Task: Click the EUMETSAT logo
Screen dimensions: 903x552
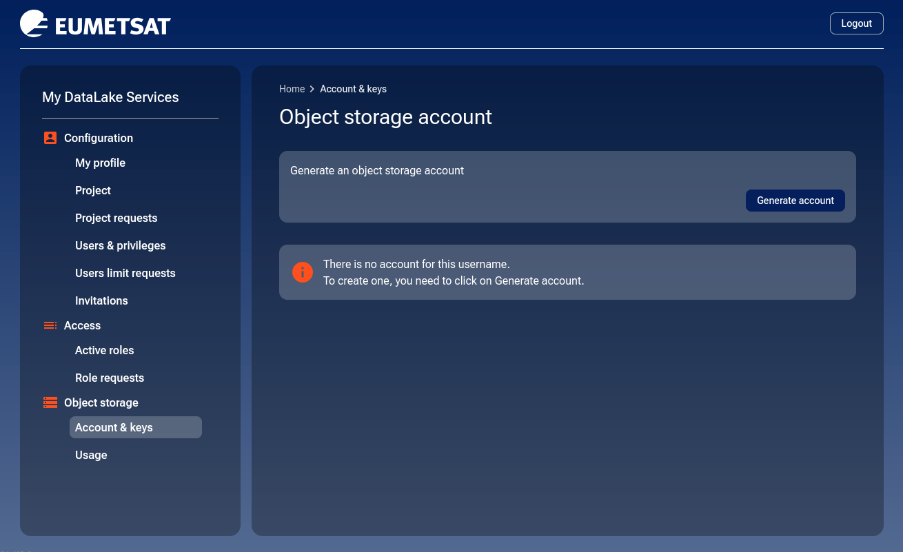Action: pos(95,24)
